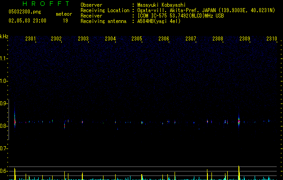Click time marker 2309
Viewport: 283px width, 180px height.
245,38
